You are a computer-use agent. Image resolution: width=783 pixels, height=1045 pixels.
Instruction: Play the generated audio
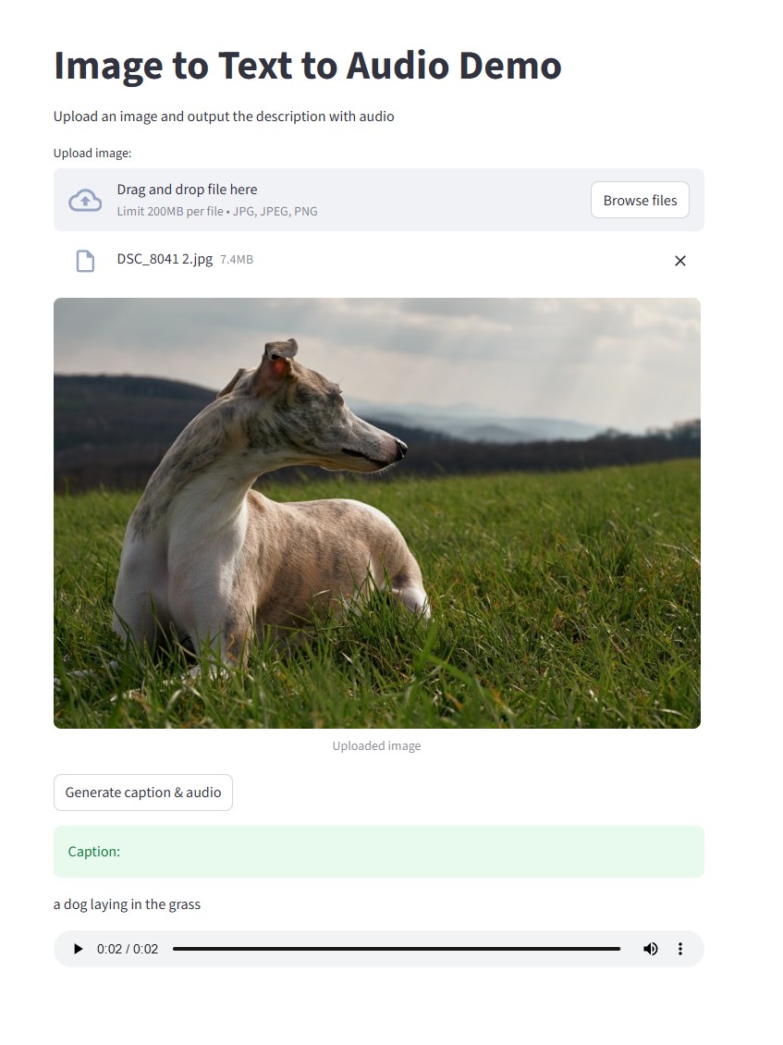coord(78,949)
